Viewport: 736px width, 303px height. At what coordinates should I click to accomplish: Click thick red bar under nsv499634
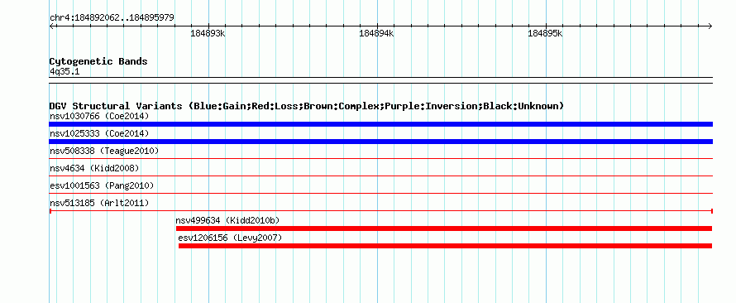(444, 228)
